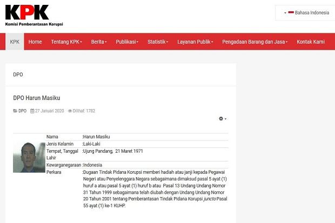
Task: Click the date text 27 Januari 2020
Action: click(50, 111)
